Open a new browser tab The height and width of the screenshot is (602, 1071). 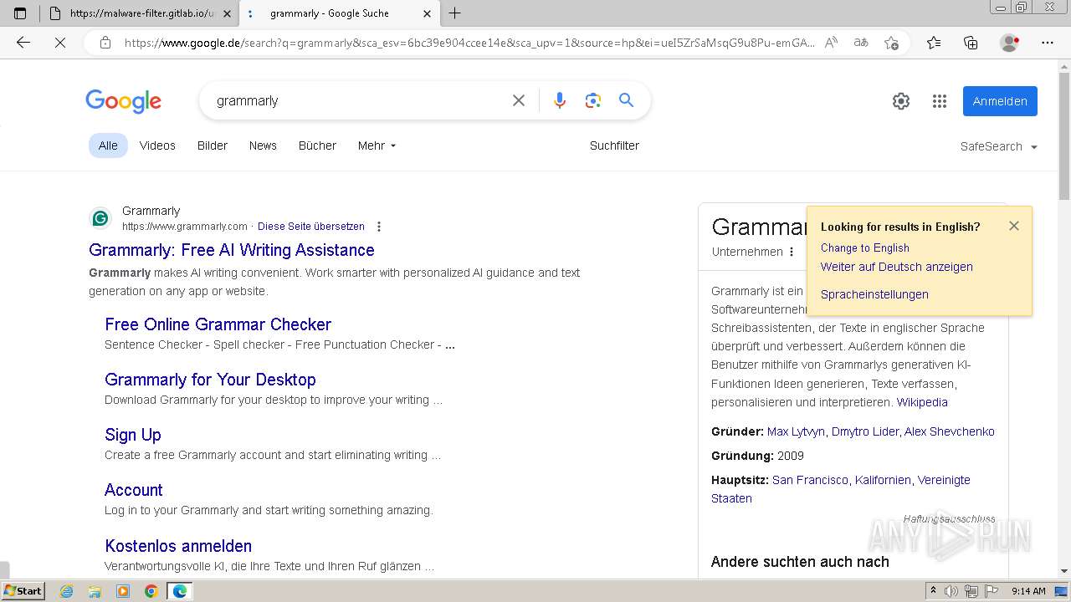[x=455, y=13]
